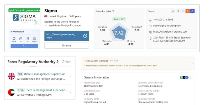Click the There is management supervision FCA text

tap(45, 74)
